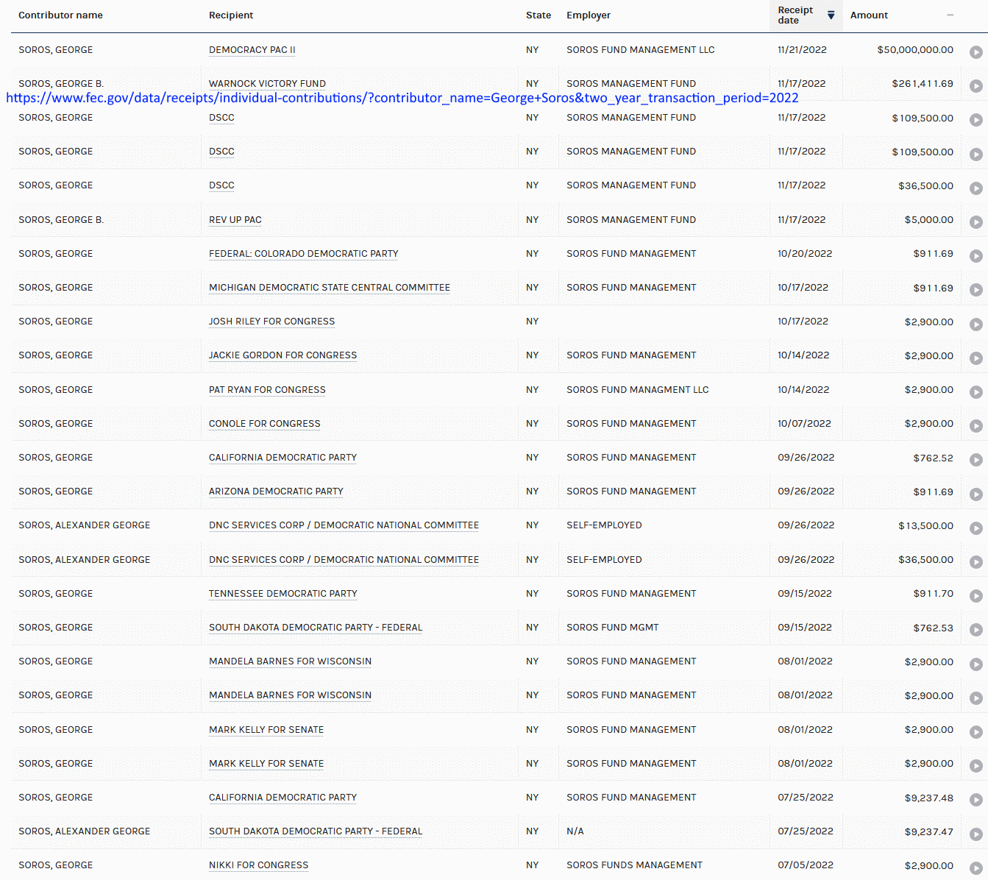Click the Employer column header
Viewport: 988px width, 880px height.
pos(589,15)
